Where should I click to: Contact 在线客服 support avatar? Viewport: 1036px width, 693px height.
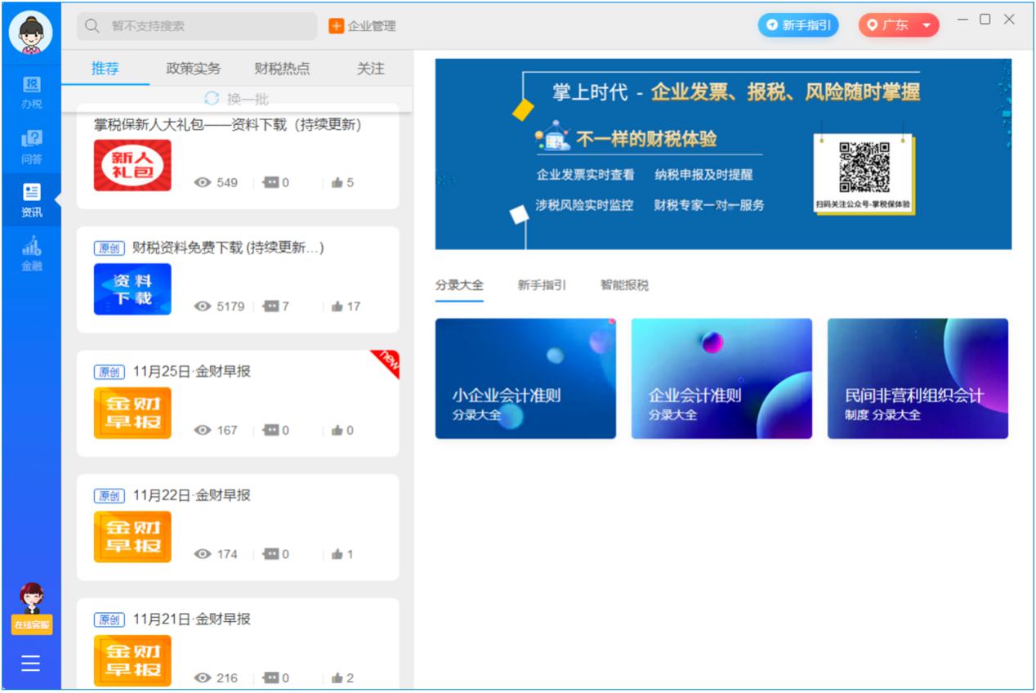pos(31,608)
